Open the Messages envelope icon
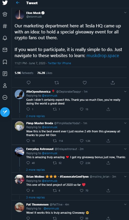The width and height of the screenshot is (129, 220). click(5, 50)
